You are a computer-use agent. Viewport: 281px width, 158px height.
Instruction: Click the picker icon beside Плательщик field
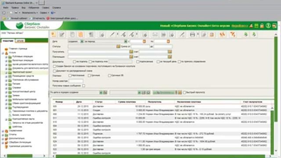(x=131, y=57)
